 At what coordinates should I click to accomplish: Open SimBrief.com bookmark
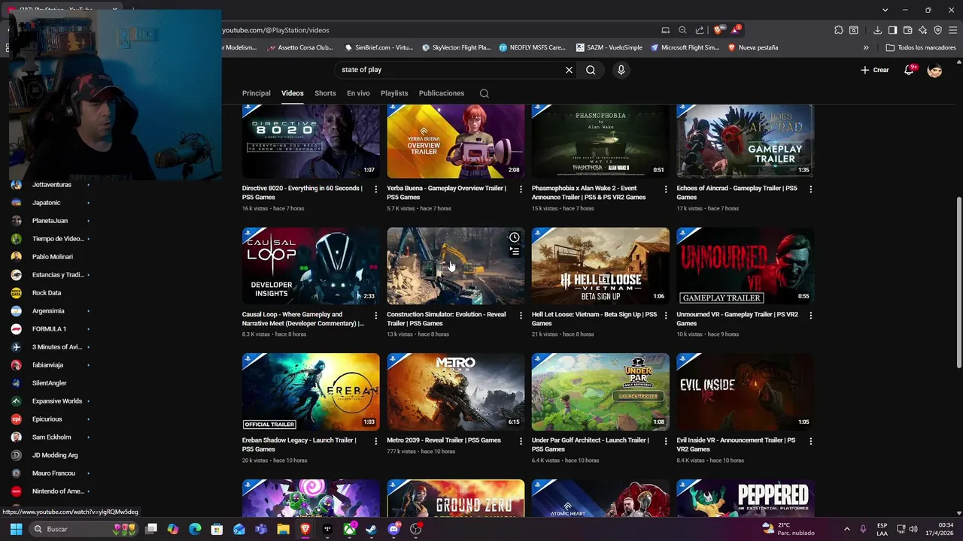(379, 47)
